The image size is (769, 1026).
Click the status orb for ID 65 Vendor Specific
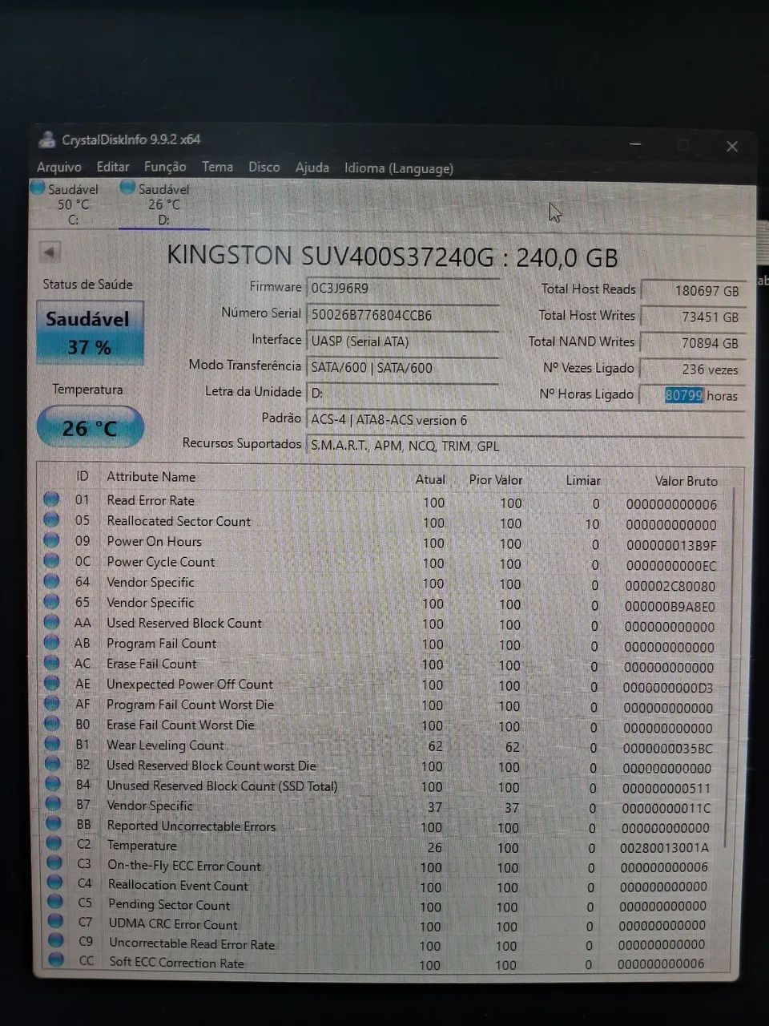[51, 601]
